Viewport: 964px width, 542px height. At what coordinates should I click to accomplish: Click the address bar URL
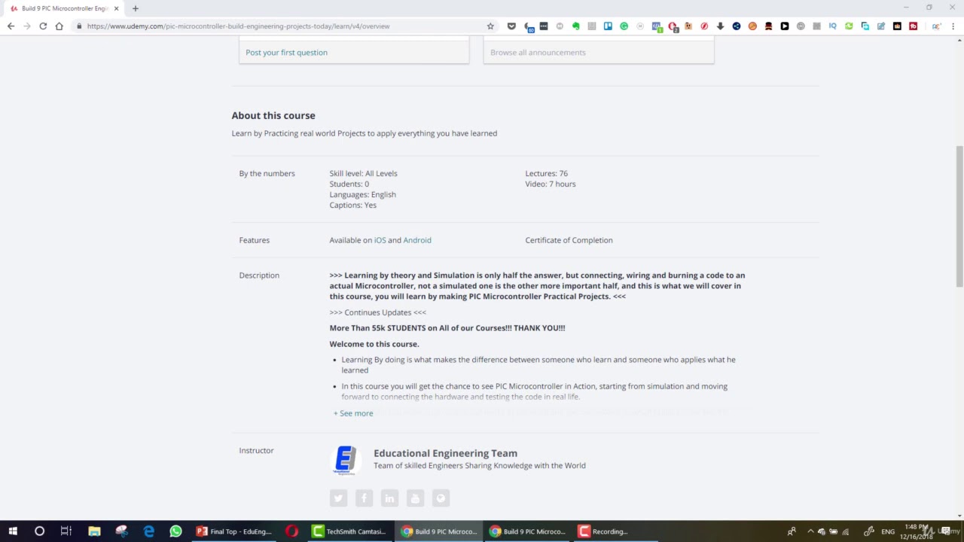point(238,26)
